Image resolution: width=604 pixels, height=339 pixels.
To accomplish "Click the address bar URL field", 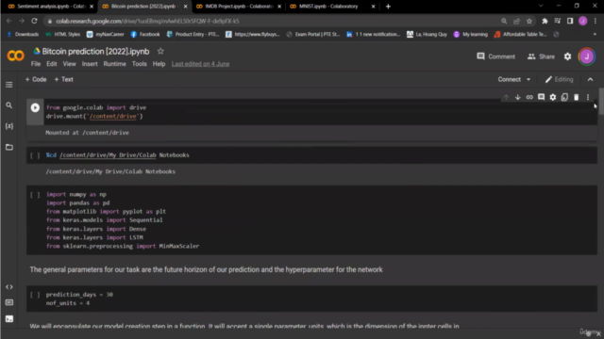I will pos(270,21).
